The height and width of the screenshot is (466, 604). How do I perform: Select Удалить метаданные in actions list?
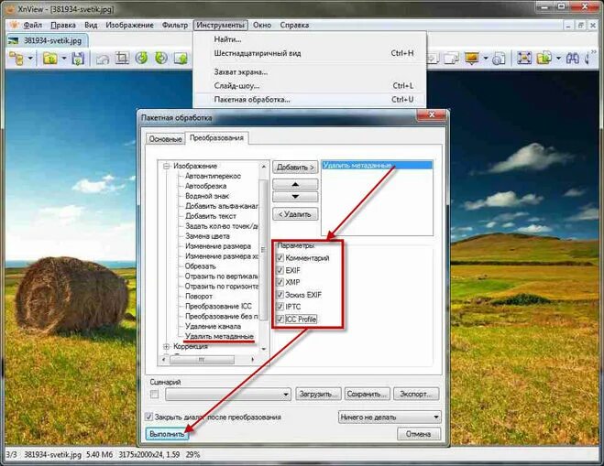tap(377, 166)
